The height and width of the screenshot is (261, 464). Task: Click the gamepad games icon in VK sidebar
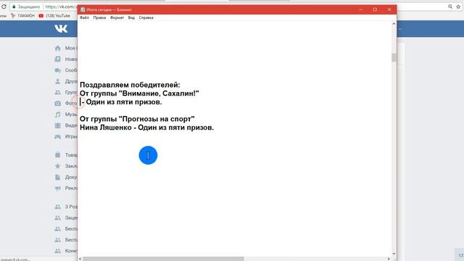58,137
